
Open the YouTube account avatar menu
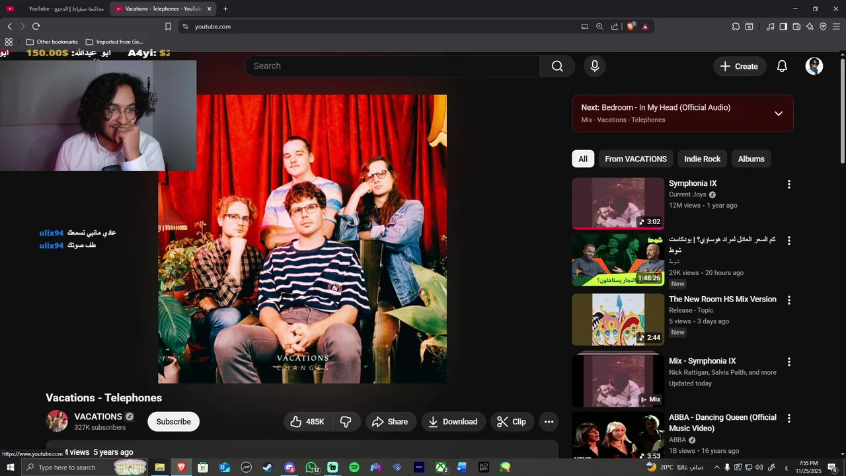pos(814,66)
